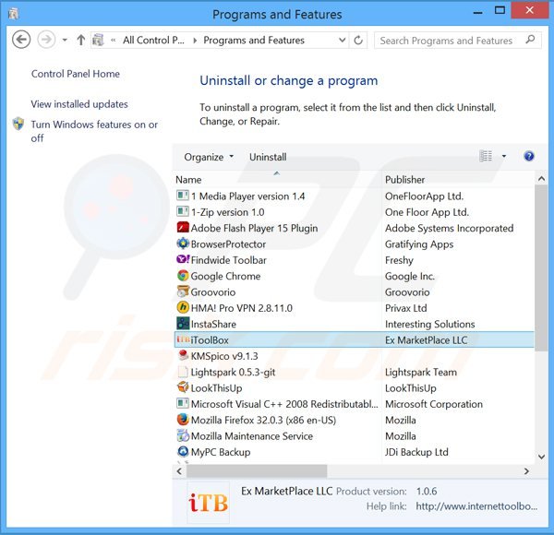Click the horizontal scrollbar thumb
Screen dimensions: 554x535
257,471
